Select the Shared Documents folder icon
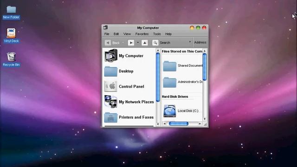This screenshot has width=297, height=167. [169, 66]
